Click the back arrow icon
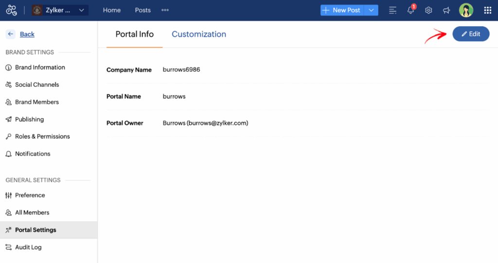 pyautogui.click(x=10, y=34)
